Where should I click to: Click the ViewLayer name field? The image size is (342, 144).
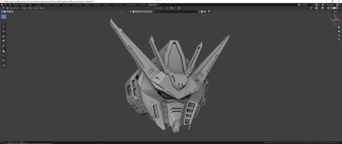[331, 5]
